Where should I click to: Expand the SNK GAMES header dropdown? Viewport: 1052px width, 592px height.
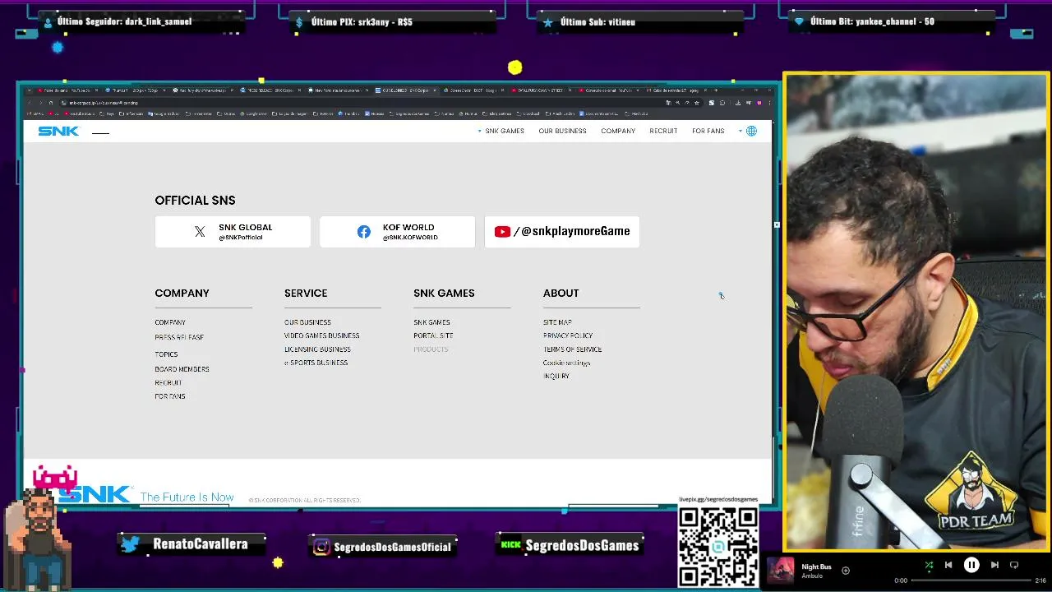point(501,131)
